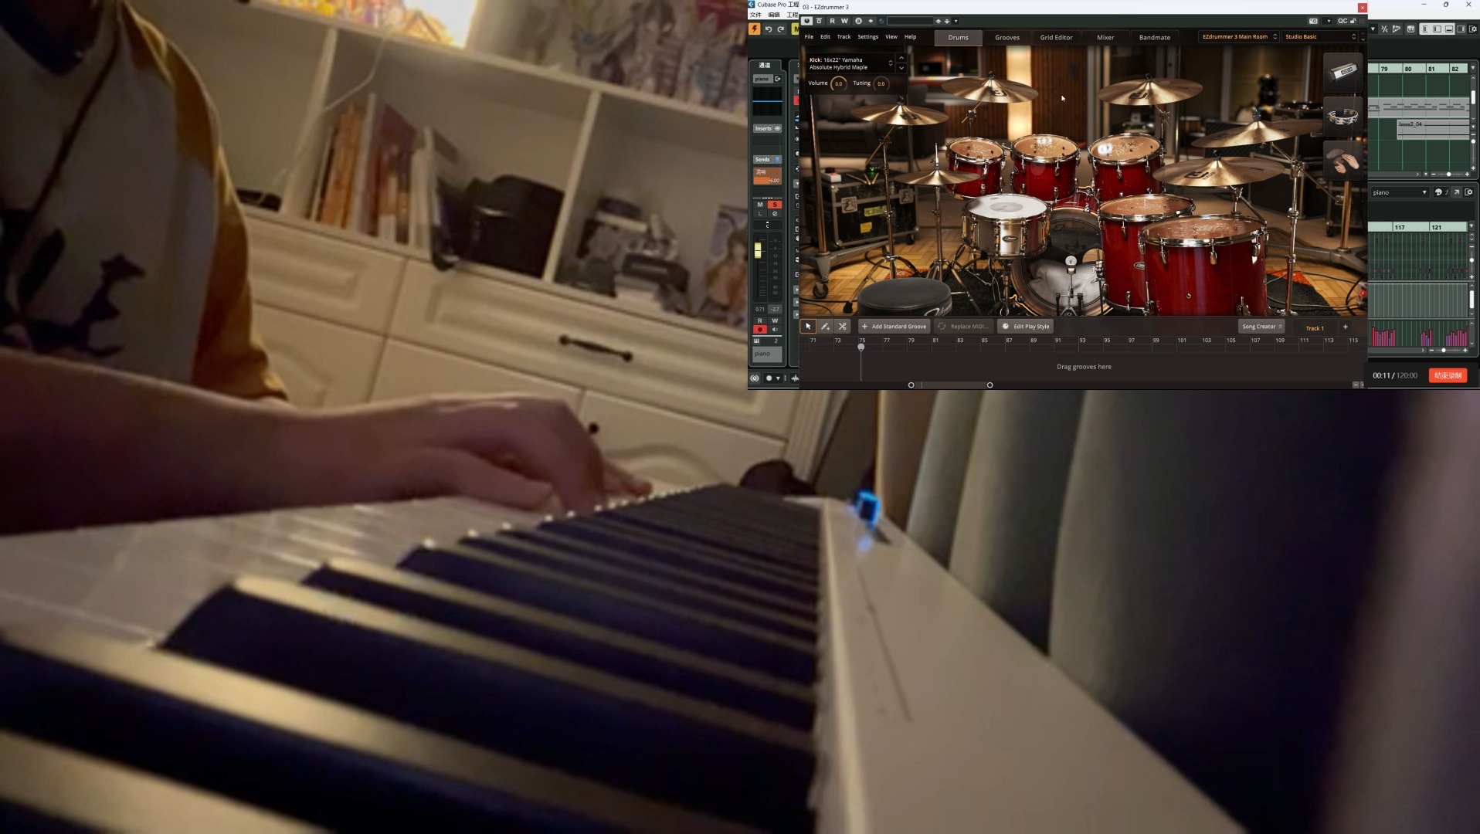Viewport: 1480px width, 834px height.
Task: Toggle record enable on piano channel
Action: (x=760, y=330)
